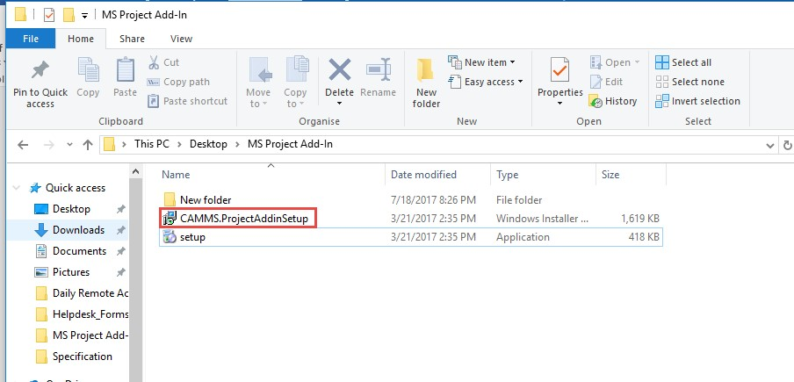Open Pictures in navigation pane

(71, 272)
